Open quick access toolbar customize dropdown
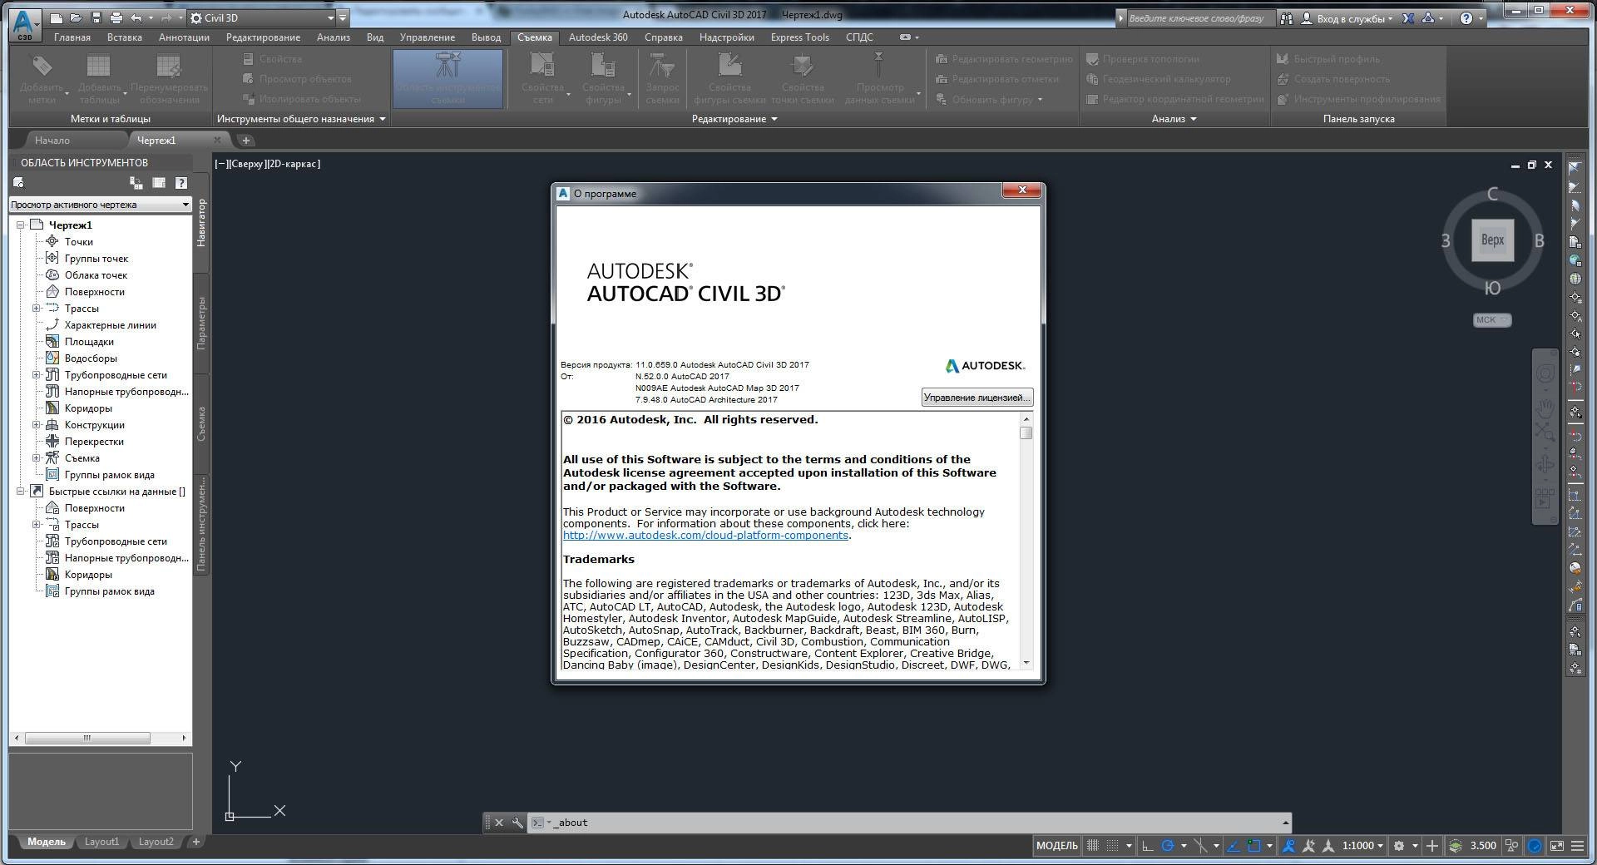This screenshot has height=865, width=1597. pyautogui.click(x=344, y=17)
